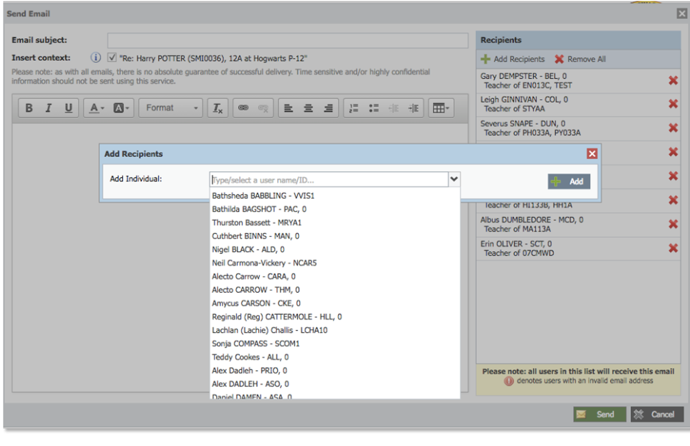
Task: Click the info icon beside Insert context
Action: coord(96,58)
